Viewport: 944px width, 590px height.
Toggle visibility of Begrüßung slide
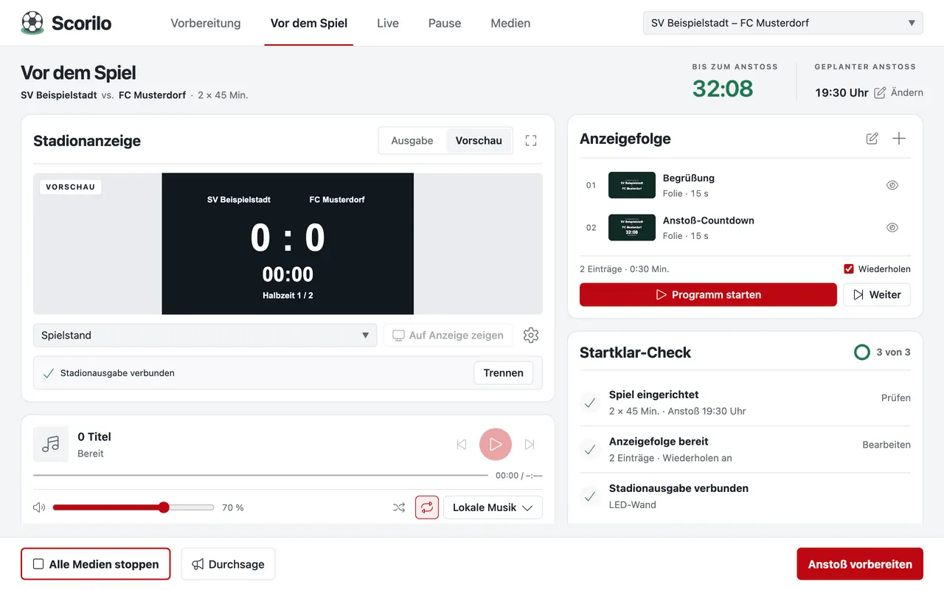pos(892,185)
